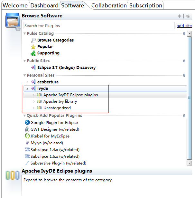Open the Supporting puzzle-piece item
This screenshot has width=195, height=198.
45,53
